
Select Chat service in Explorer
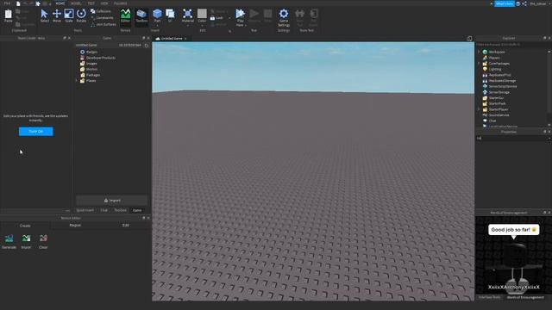coord(492,121)
